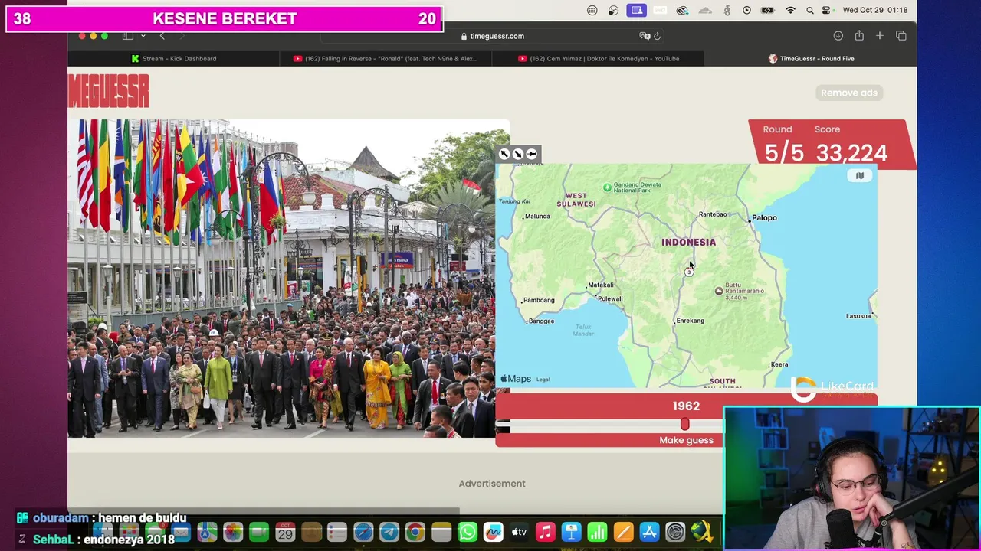Image resolution: width=981 pixels, height=551 pixels.
Task: Click the Spotlight search icon in menu bar
Action: coord(810,10)
